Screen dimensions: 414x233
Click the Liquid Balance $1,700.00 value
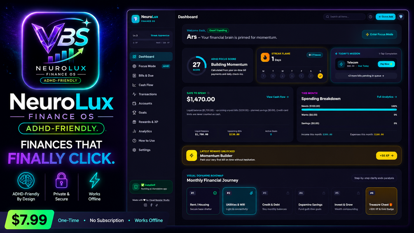pyautogui.click(x=201, y=134)
